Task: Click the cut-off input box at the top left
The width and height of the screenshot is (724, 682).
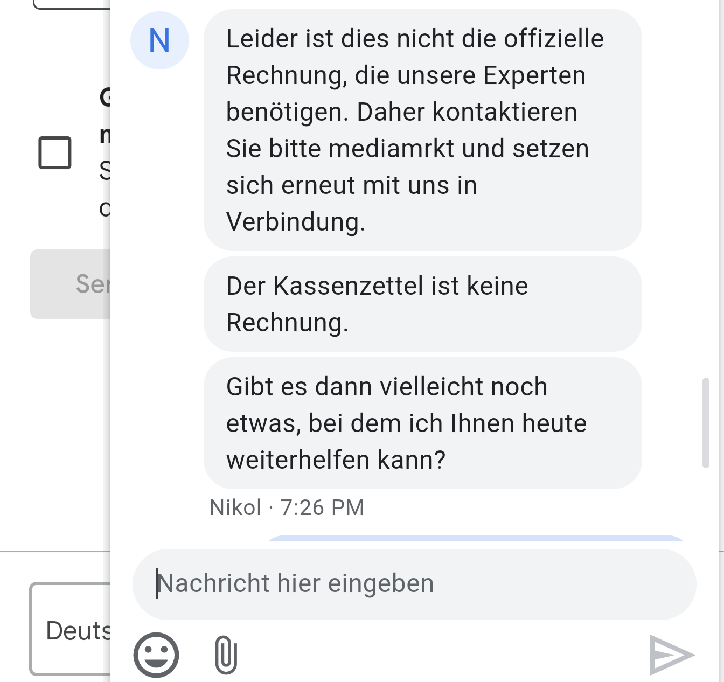Action: 72,4
